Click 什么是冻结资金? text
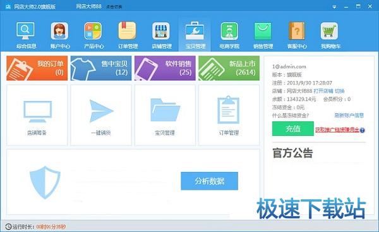This screenshot has width=379, height=232. (291, 116)
